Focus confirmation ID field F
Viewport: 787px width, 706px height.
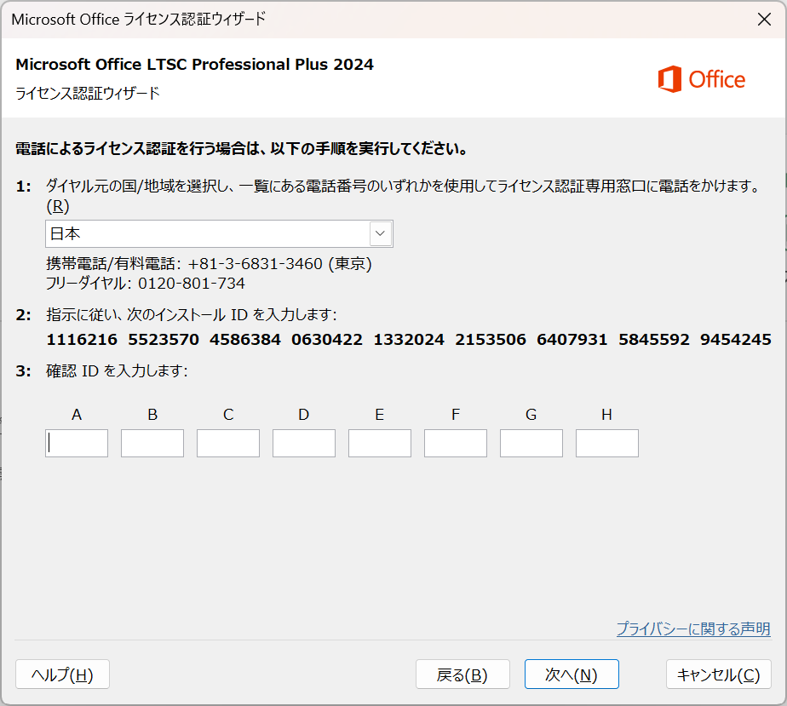pos(456,443)
